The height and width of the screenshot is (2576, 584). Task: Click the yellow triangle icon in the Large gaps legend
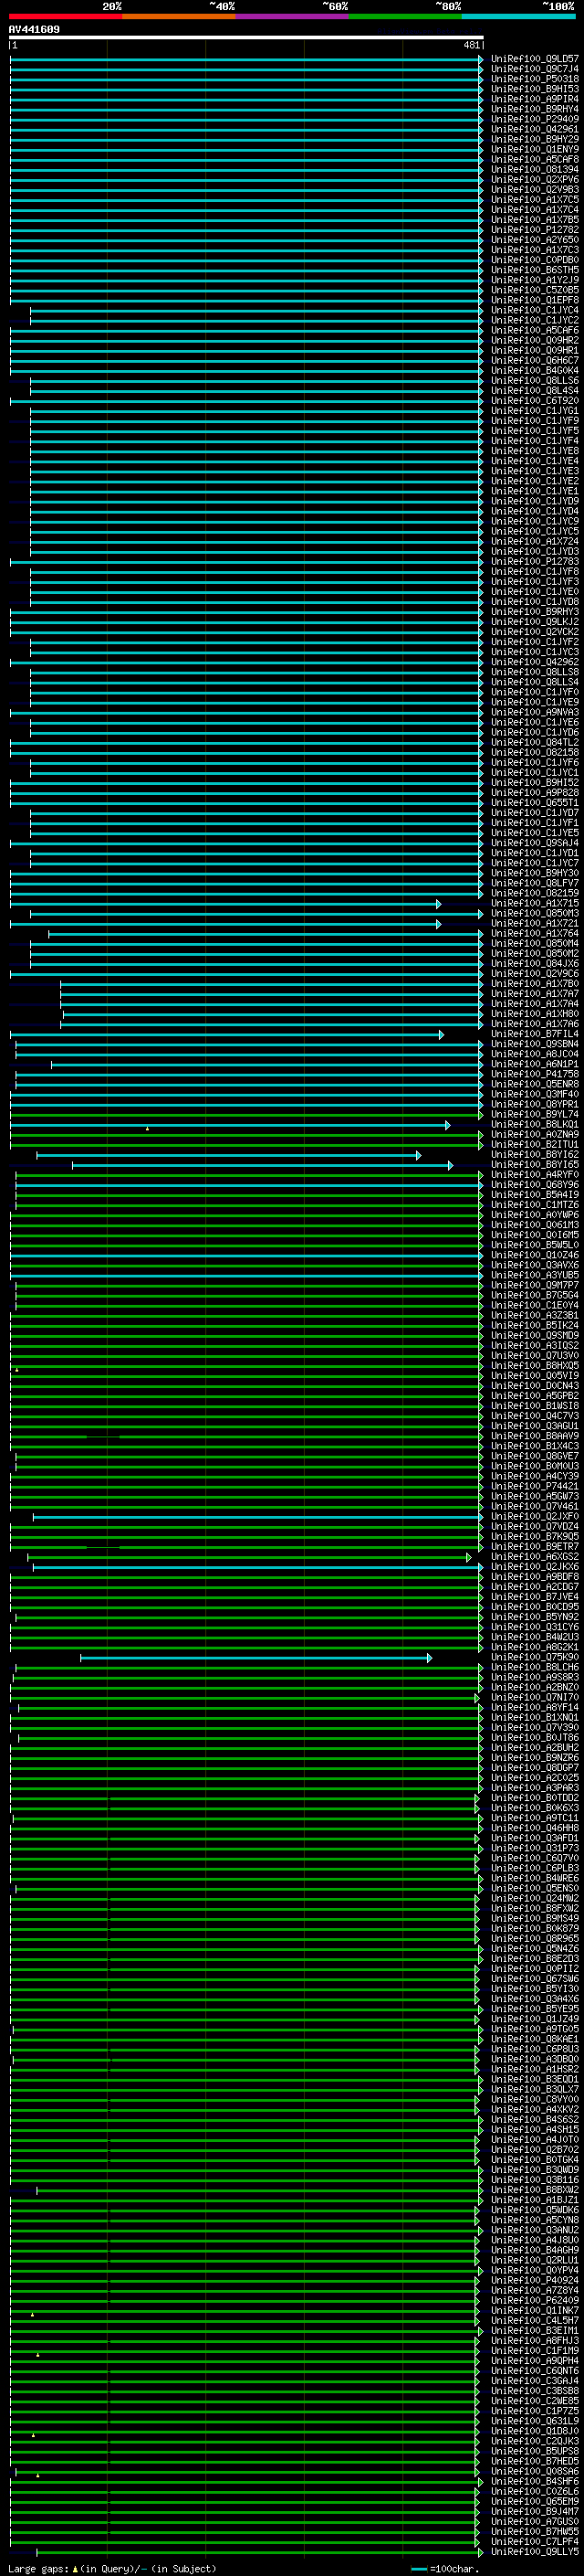coord(75,2569)
